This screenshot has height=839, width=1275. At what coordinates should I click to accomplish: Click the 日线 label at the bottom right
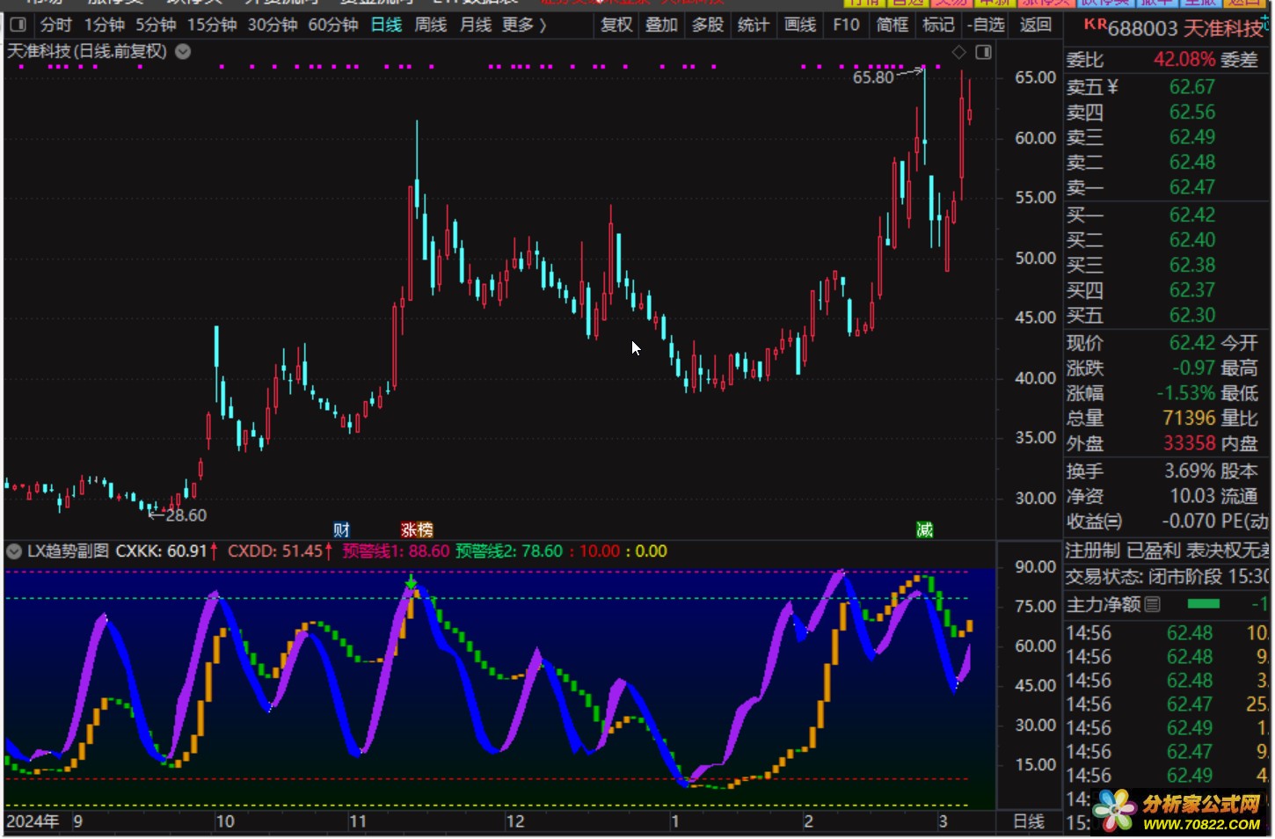pyautogui.click(x=1029, y=821)
